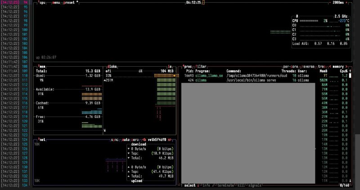Toggle the mem box header

pos(43,66)
